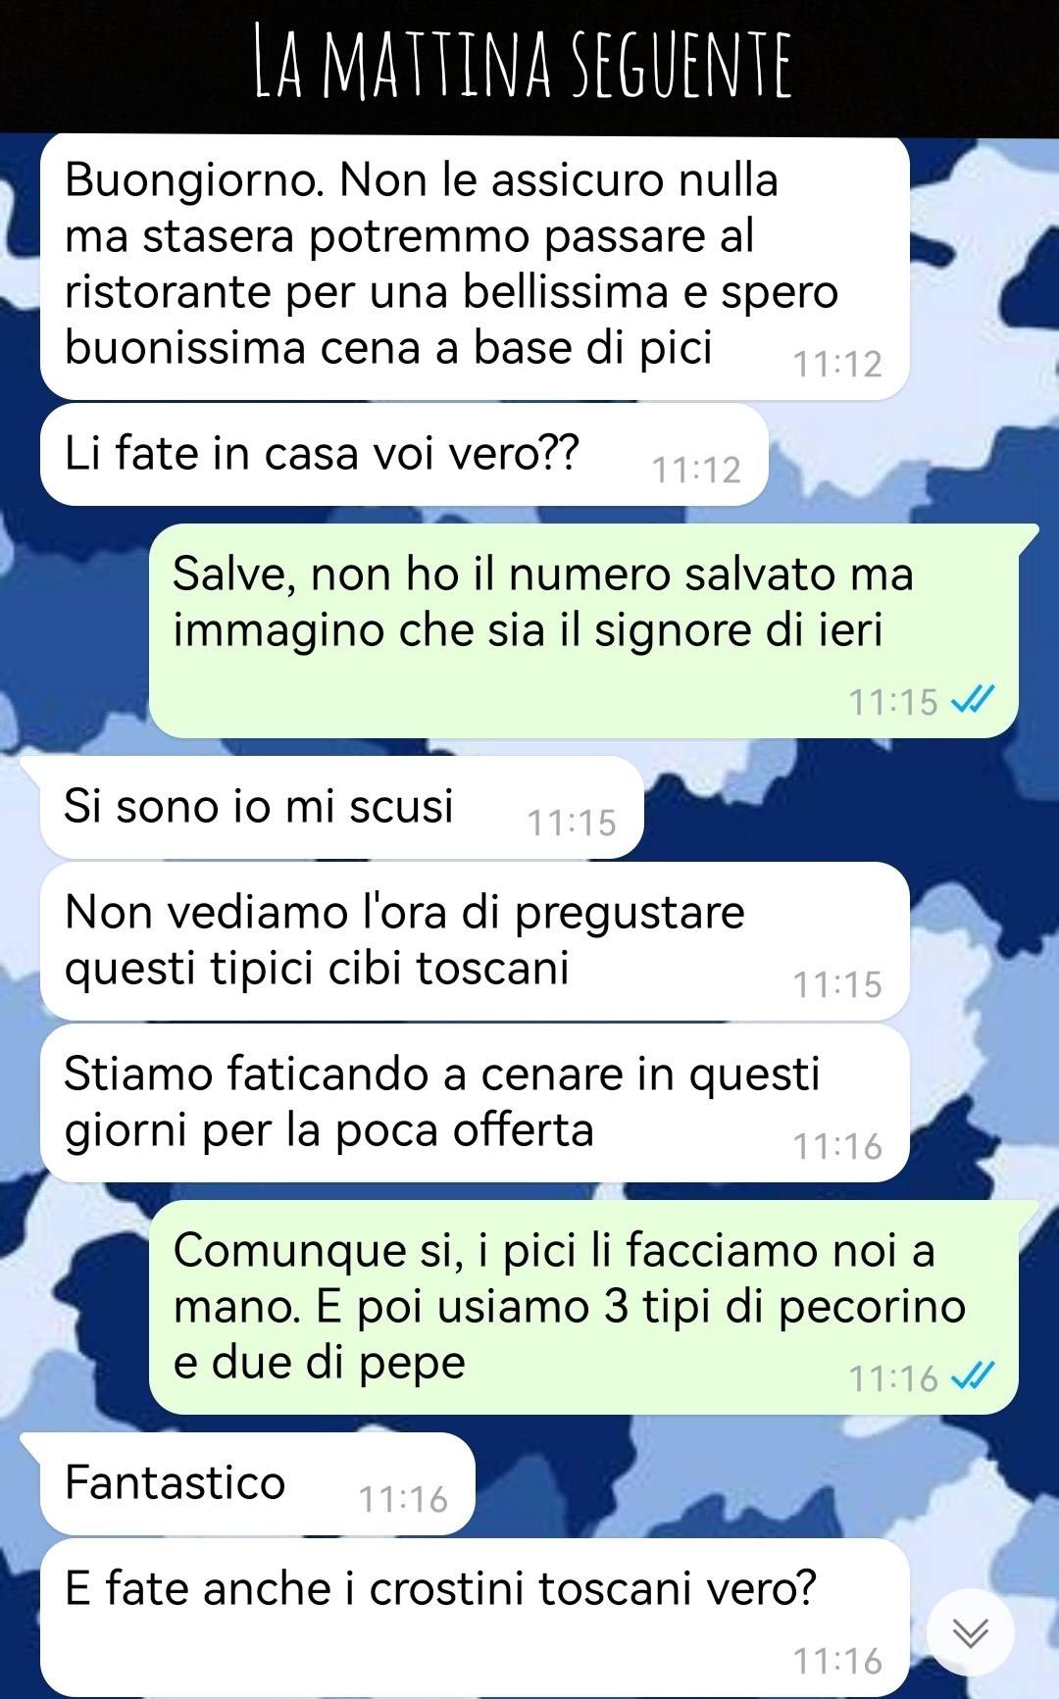Tap the 11:16 timestamp on the crostini message
The image size is (1059, 1699).
(837, 1661)
